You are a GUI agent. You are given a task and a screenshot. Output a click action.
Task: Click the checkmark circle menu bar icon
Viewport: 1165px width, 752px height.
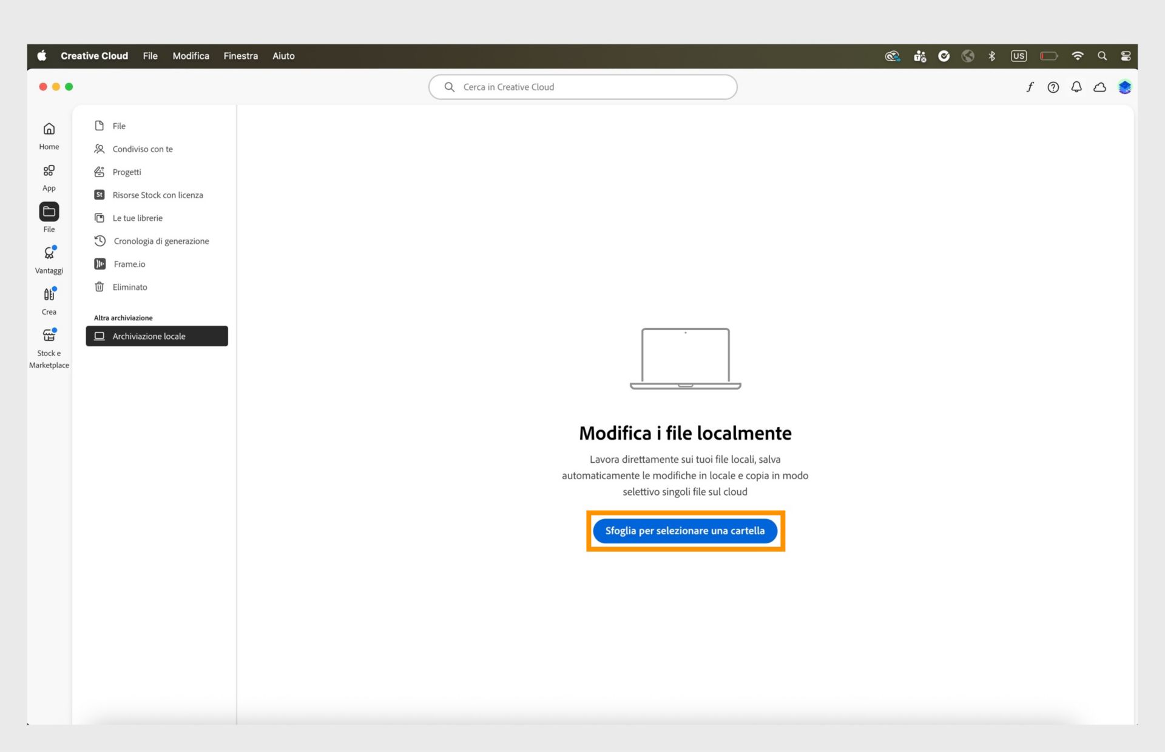click(x=944, y=56)
